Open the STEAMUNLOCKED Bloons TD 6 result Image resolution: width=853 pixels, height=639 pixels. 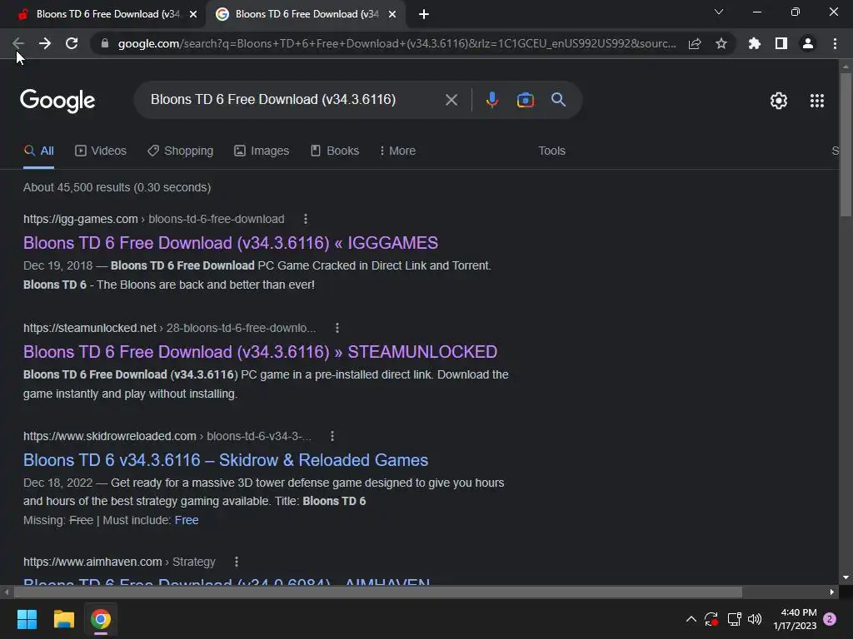click(260, 352)
